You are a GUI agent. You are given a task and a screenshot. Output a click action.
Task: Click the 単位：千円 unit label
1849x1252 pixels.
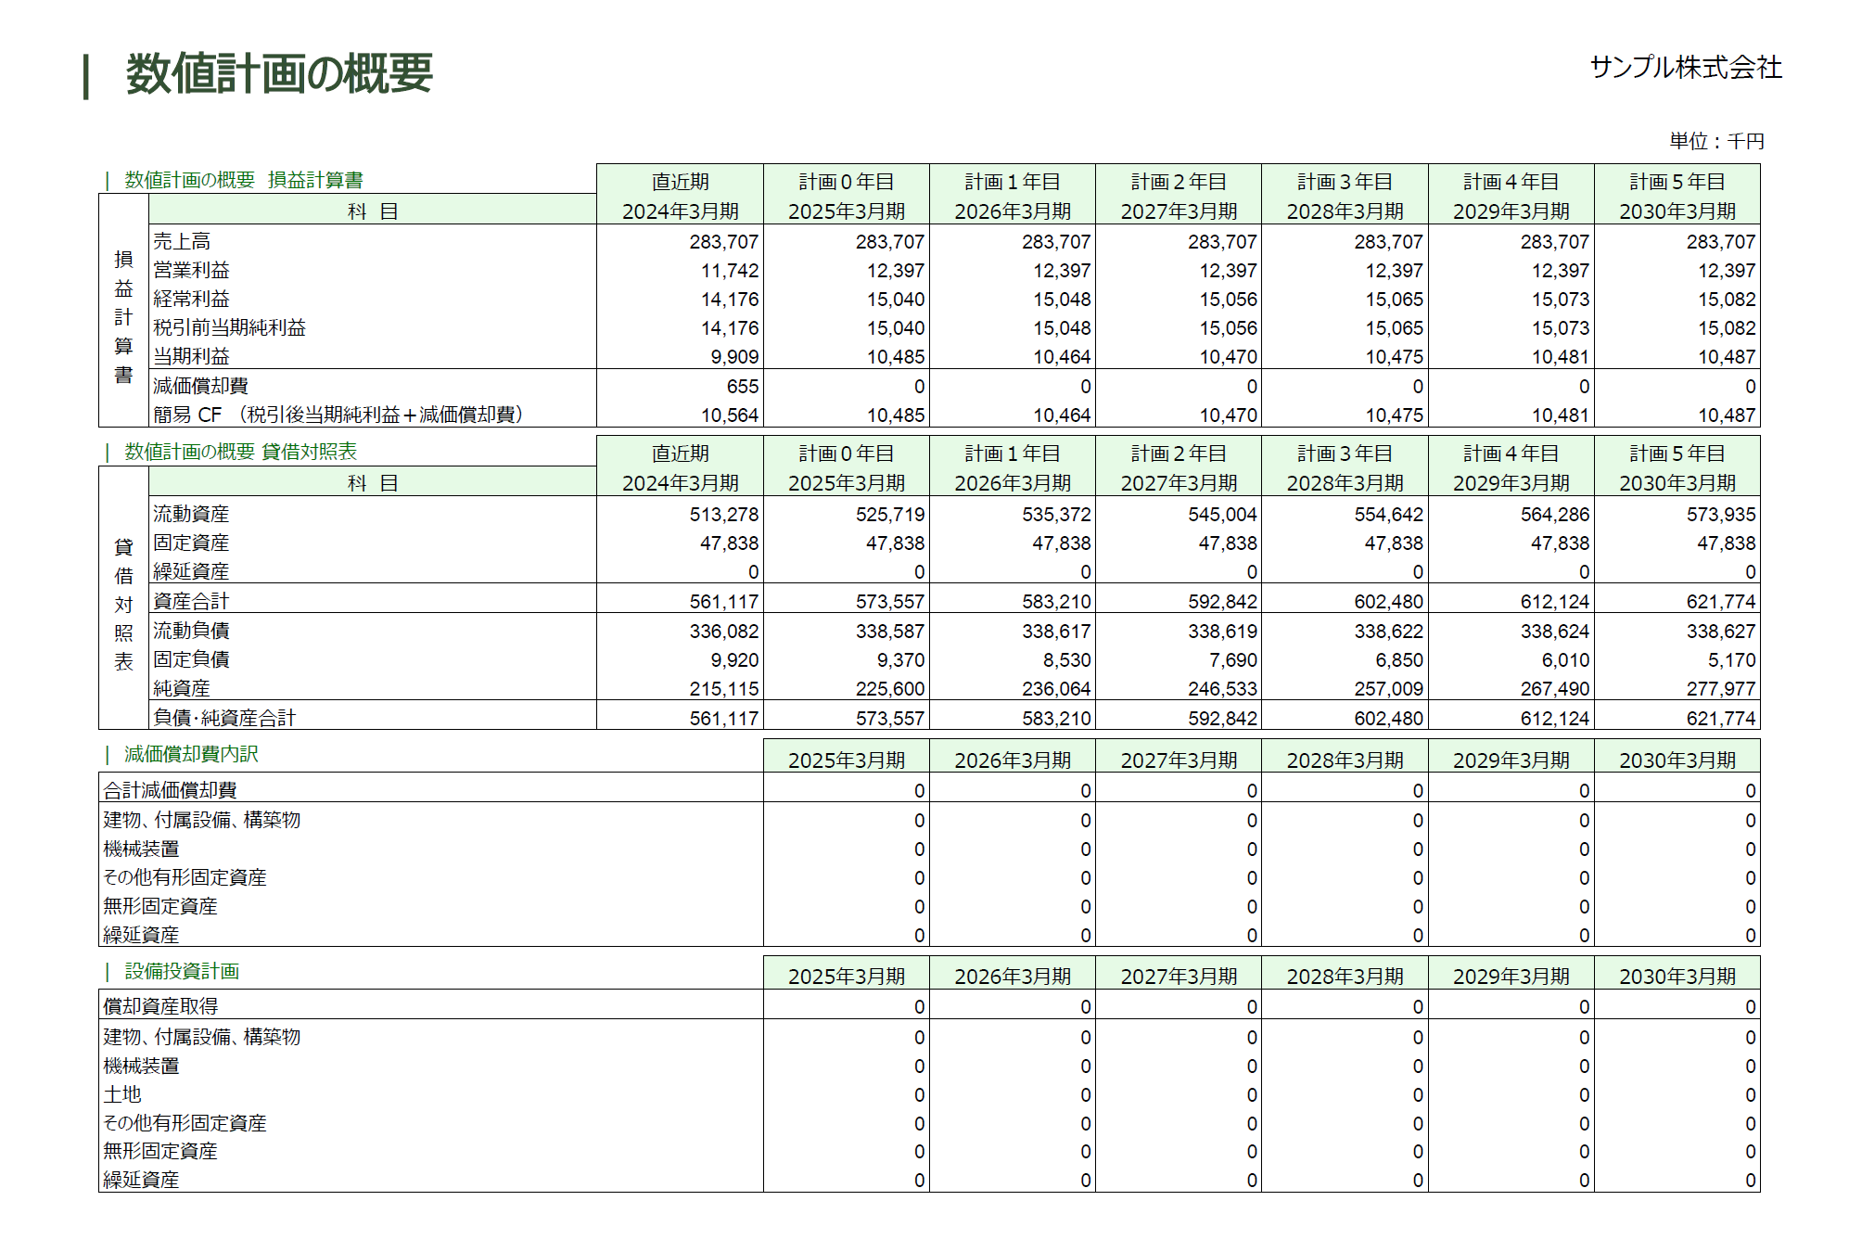click(1716, 141)
